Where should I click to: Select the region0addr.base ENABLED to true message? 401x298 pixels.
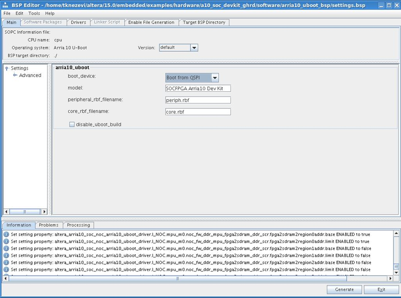[190, 234]
